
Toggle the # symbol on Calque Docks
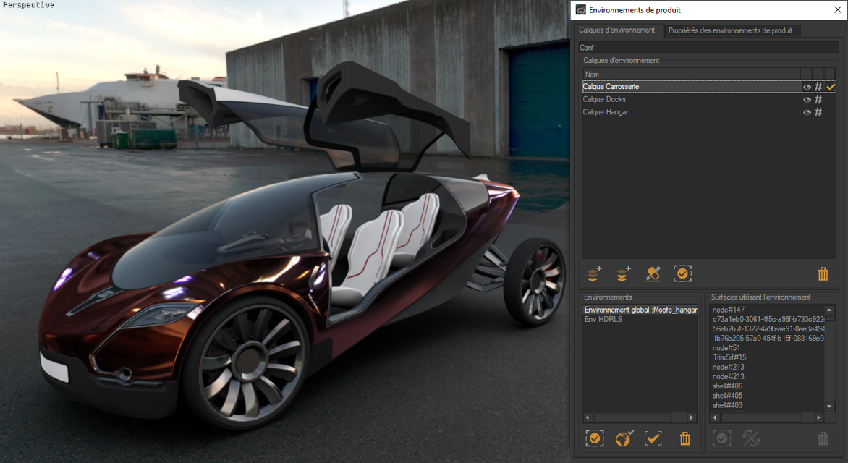[818, 99]
